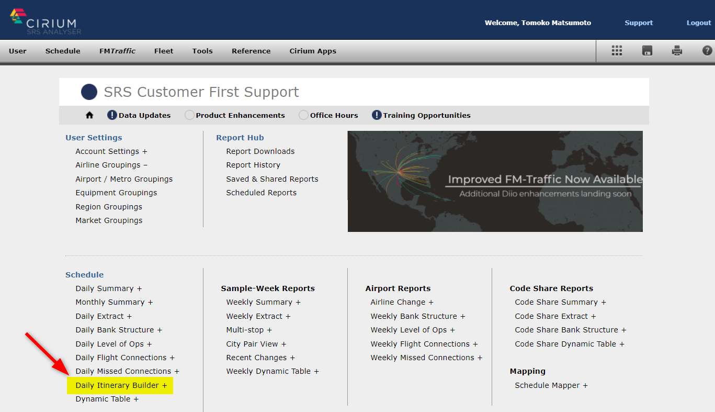
Task: Open Report Downloads
Action: 260,151
